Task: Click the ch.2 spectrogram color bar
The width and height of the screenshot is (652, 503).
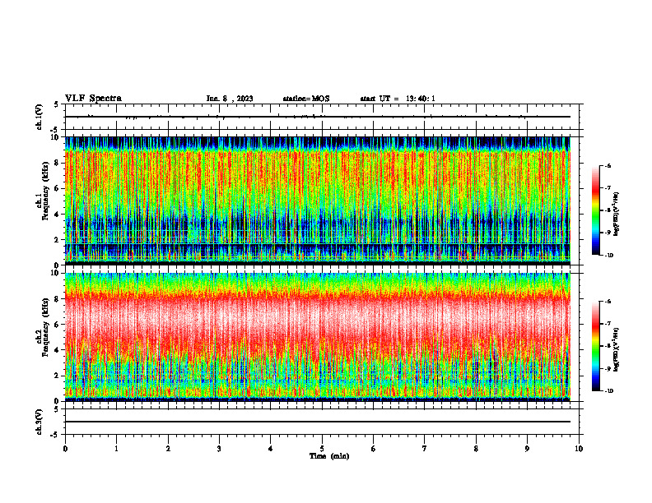Action: pos(595,346)
